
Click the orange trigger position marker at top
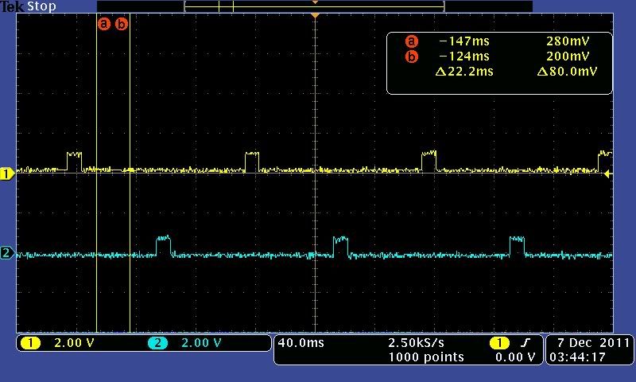click(x=316, y=16)
